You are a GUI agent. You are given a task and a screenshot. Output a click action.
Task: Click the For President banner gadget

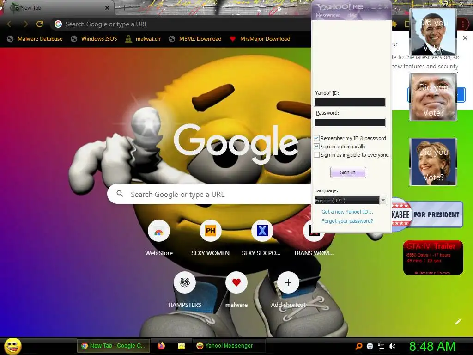point(427,214)
